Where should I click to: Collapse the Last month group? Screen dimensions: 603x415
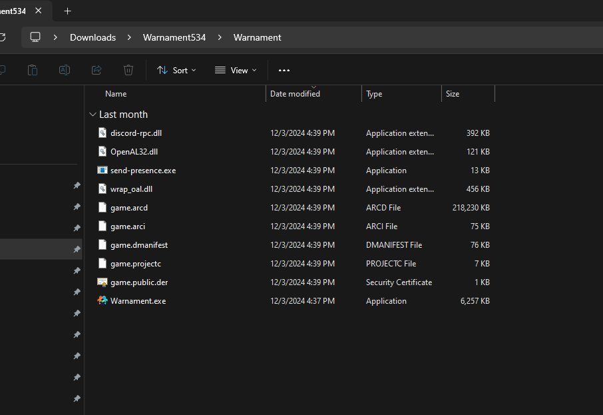pyautogui.click(x=93, y=115)
